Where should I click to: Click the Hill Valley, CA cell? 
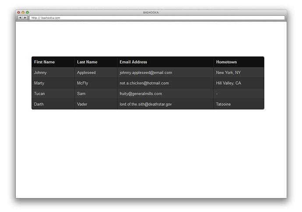point(239,83)
